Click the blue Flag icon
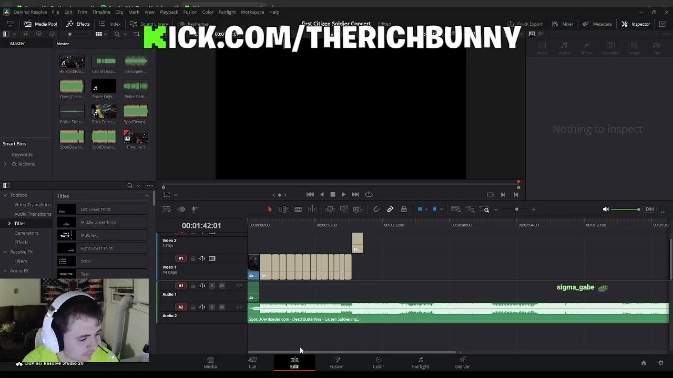This screenshot has width=673, height=378. click(420, 209)
